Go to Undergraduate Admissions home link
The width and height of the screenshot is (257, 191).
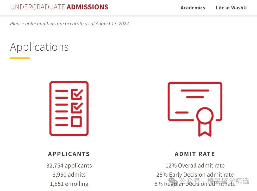pyautogui.click(x=59, y=7)
